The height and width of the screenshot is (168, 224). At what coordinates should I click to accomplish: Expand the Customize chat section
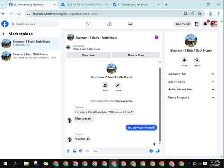tap(191, 74)
